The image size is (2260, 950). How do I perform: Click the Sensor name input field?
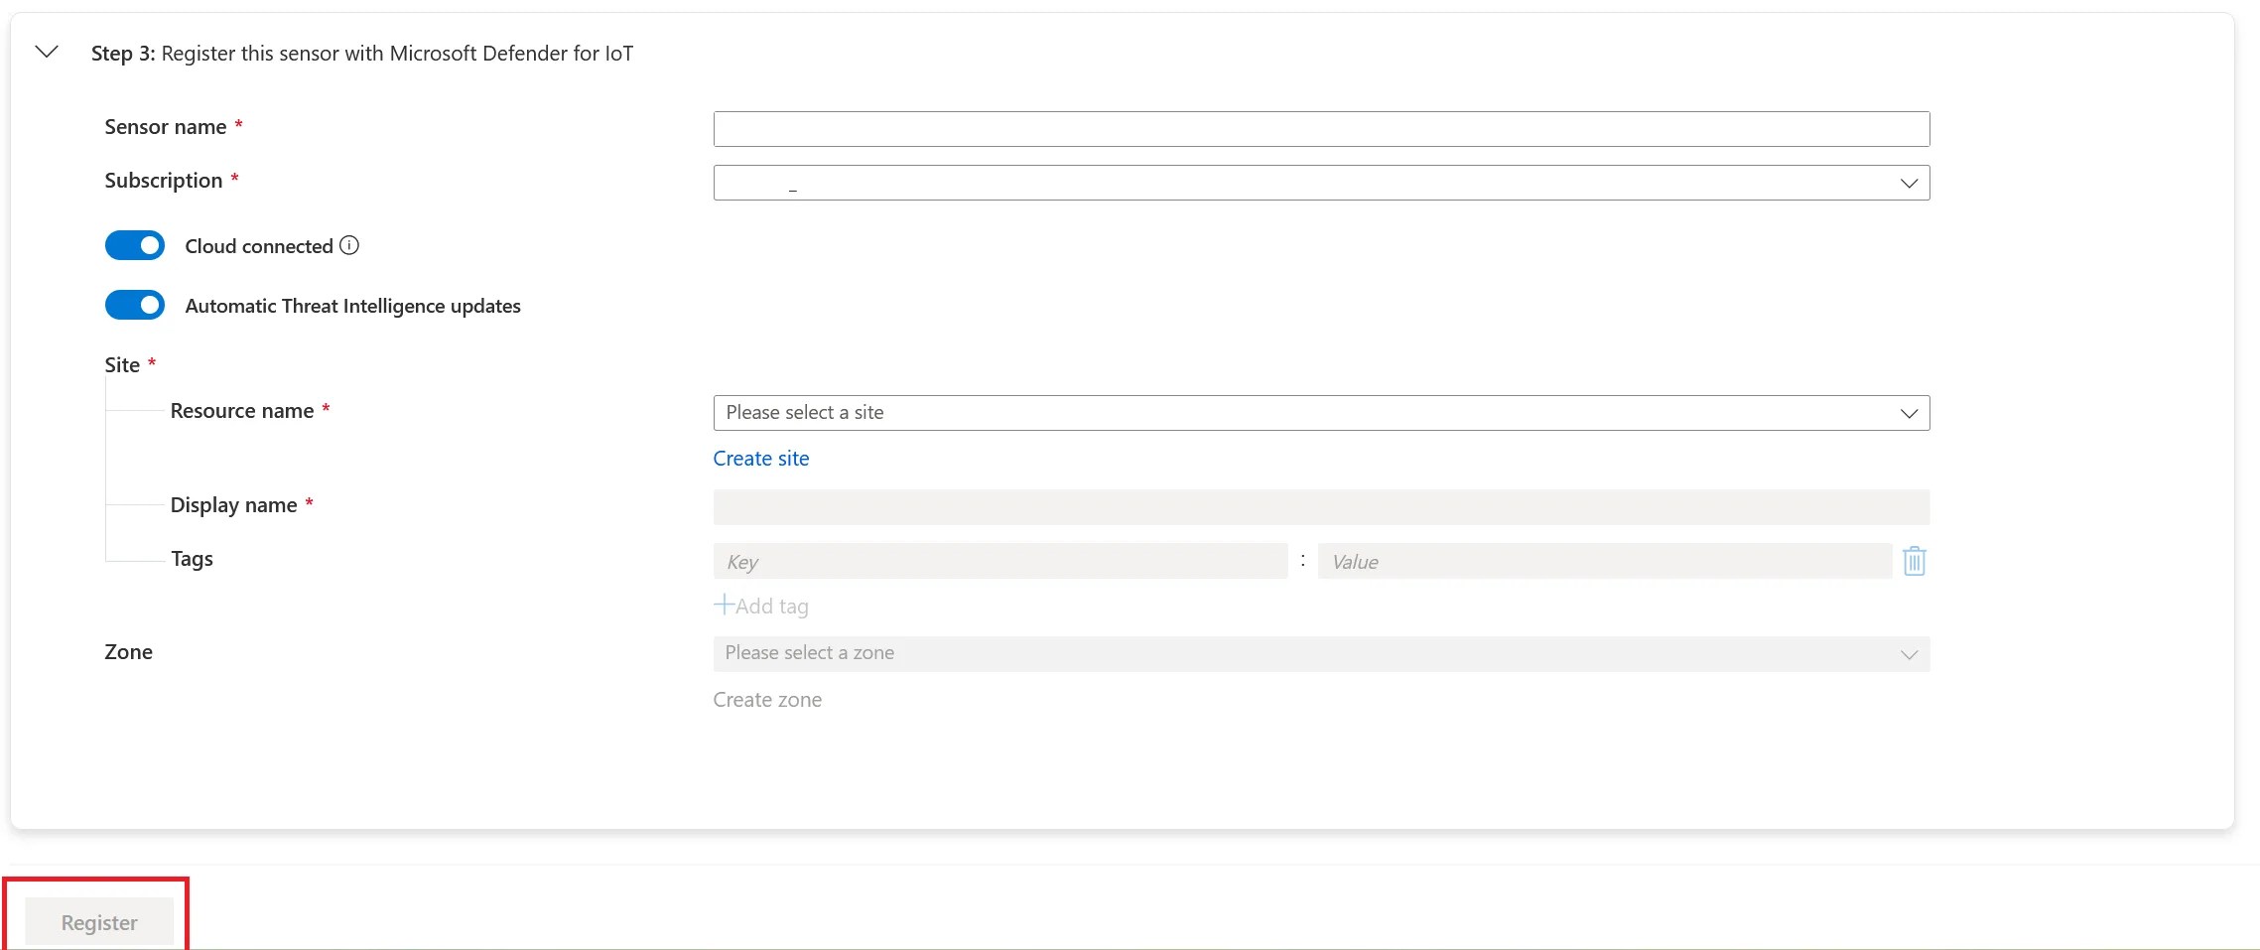1321,129
